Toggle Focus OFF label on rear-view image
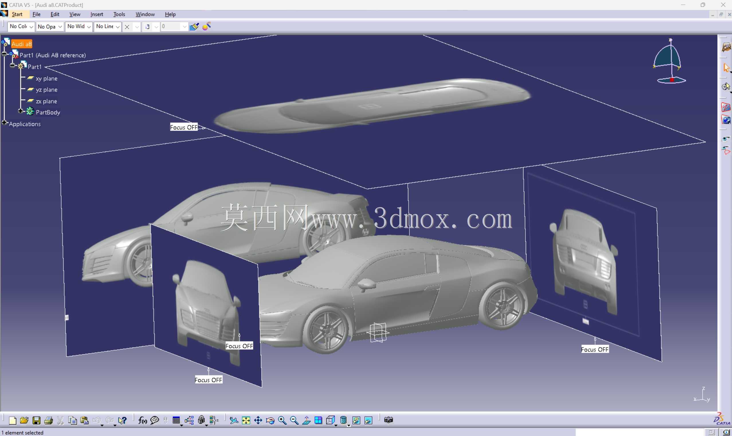Screen dimensions: 732x436 tap(595, 349)
